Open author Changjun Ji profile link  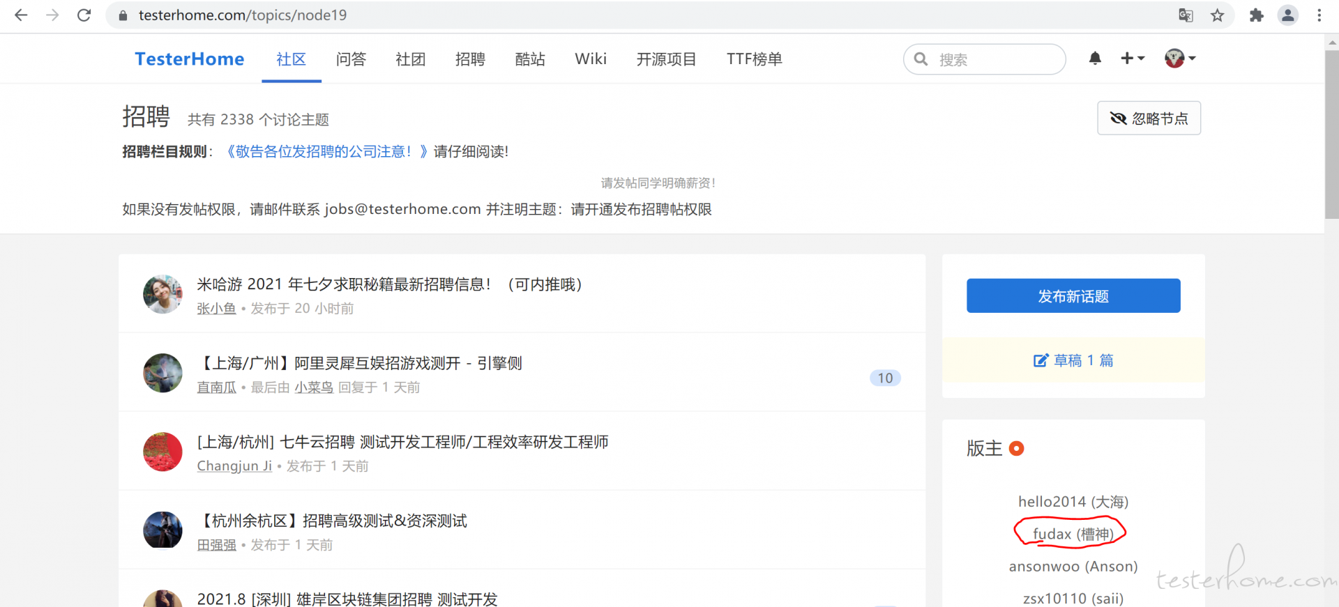(x=234, y=466)
